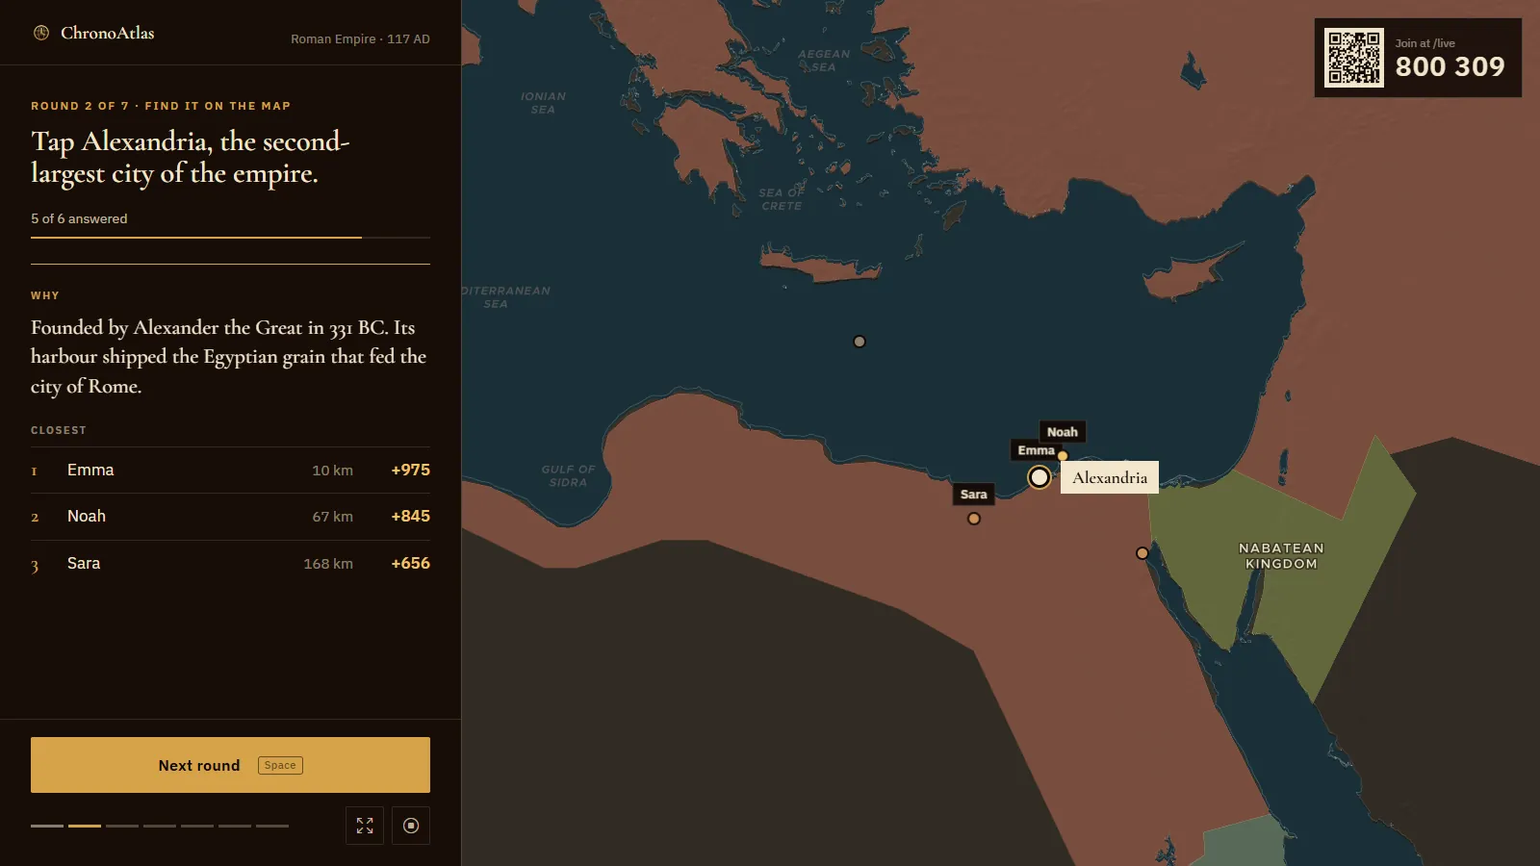This screenshot has width=1540, height=866.
Task: Scan the QR code to join
Action: pyautogui.click(x=1354, y=58)
